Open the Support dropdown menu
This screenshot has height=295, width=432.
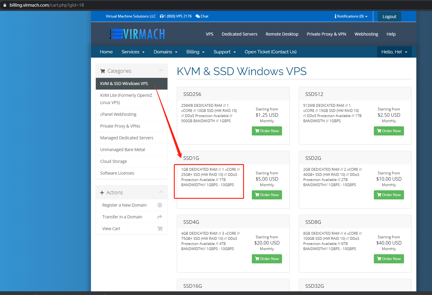coord(224,52)
